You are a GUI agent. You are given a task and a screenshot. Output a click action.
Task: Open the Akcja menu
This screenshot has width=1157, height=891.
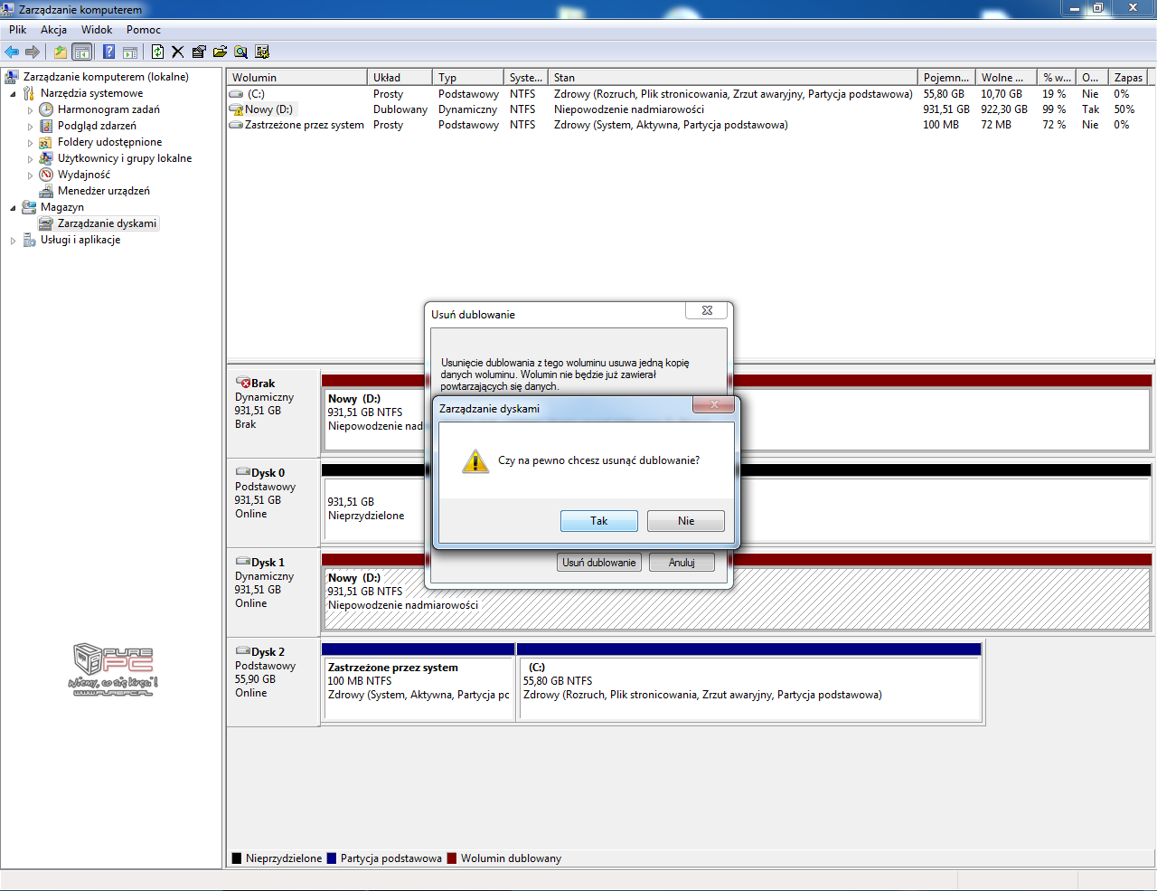coord(53,30)
